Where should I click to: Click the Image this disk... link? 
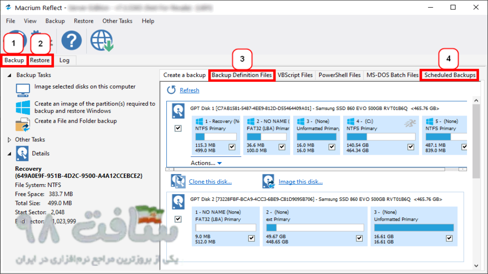(300, 182)
